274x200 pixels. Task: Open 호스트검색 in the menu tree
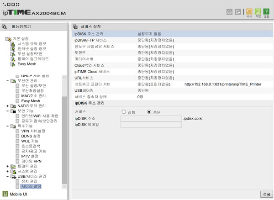point(31,146)
